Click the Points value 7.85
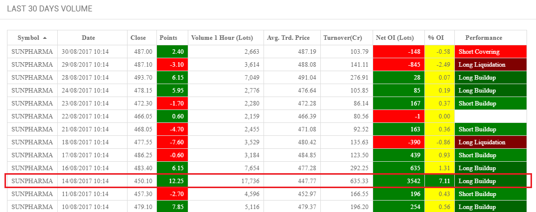 click(x=178, y=207)
